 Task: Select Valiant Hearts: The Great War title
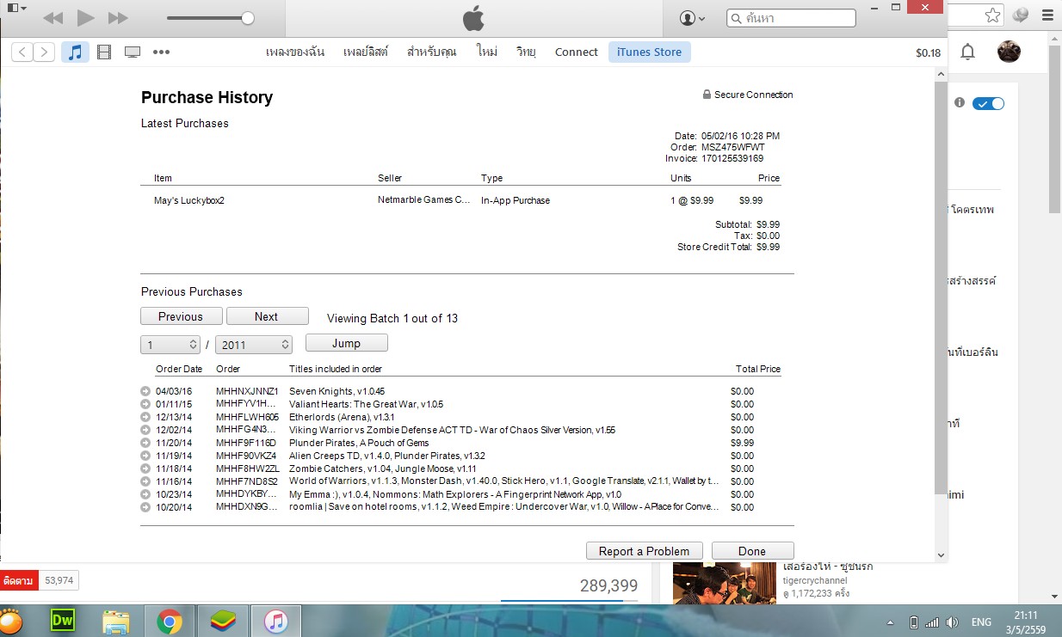point(367,404)
